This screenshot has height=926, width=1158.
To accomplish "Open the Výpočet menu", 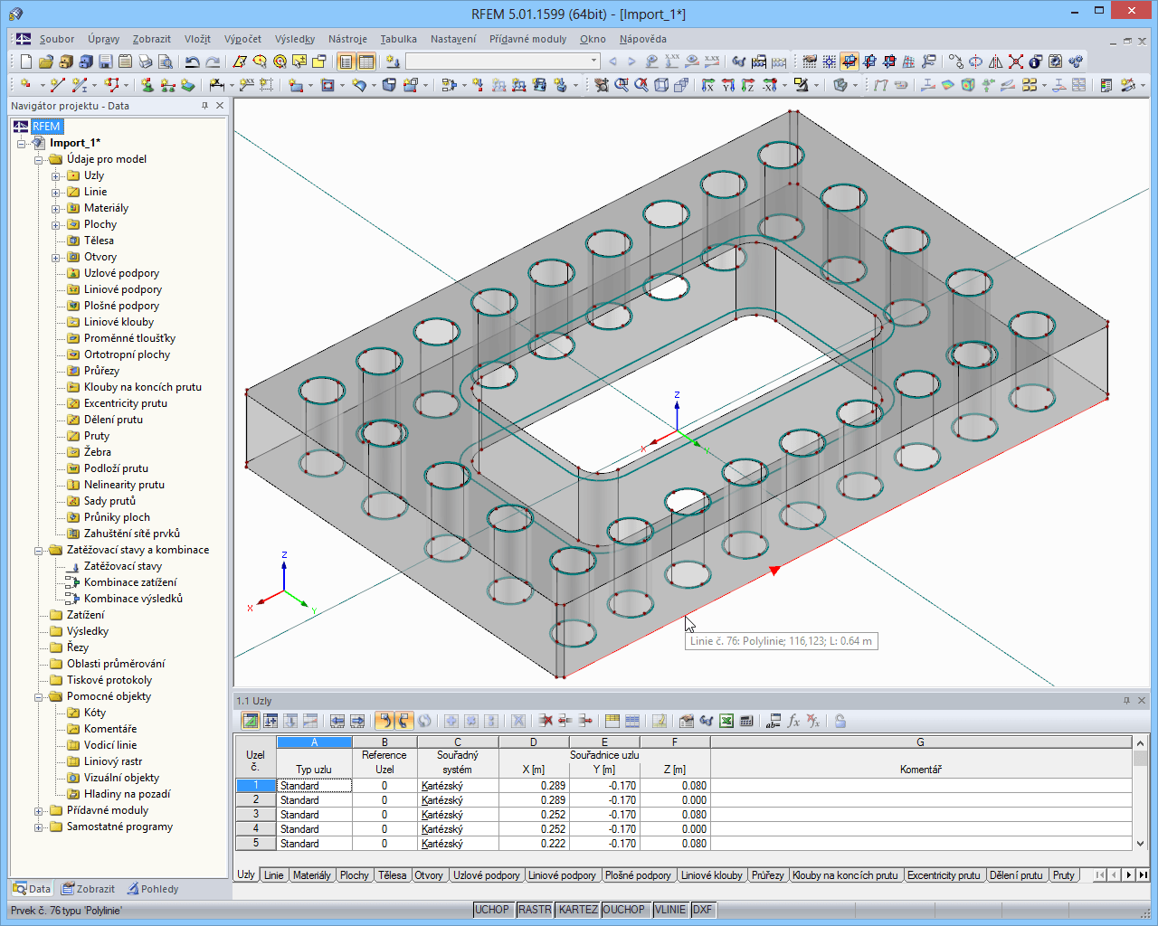I will tap(242, 39).
